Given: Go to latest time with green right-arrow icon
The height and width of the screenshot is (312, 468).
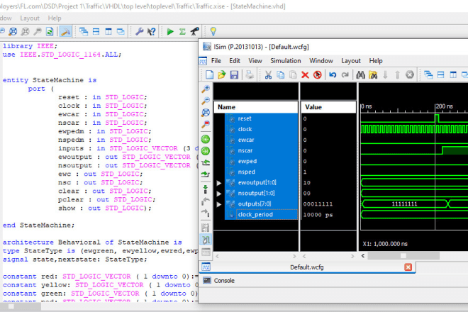Looking at the screenshot, I should pyautogui.click(x=206, y=151).
